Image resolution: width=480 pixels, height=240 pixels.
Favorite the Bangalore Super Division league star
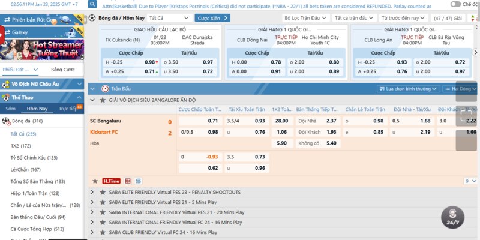tap(102, 100)
